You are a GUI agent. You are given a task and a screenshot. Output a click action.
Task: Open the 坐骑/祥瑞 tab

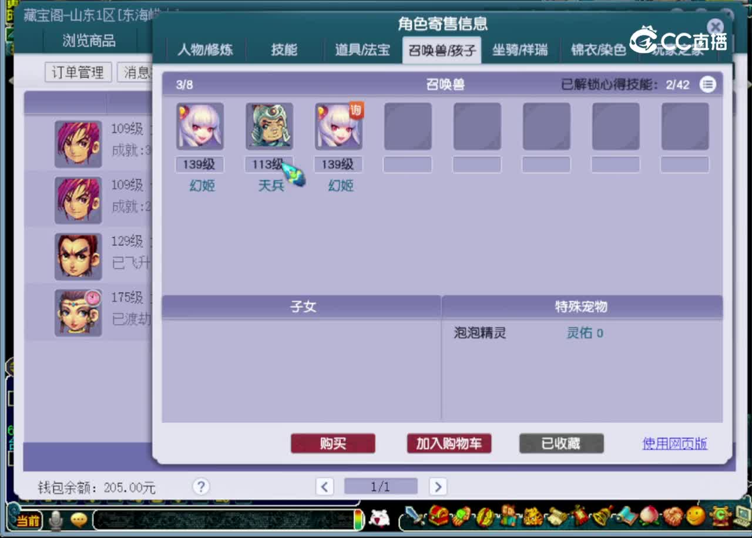coord(519,50)
